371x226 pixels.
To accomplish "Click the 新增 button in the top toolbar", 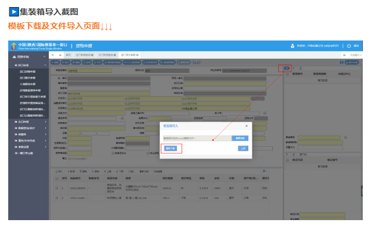I will coord(55,62).
